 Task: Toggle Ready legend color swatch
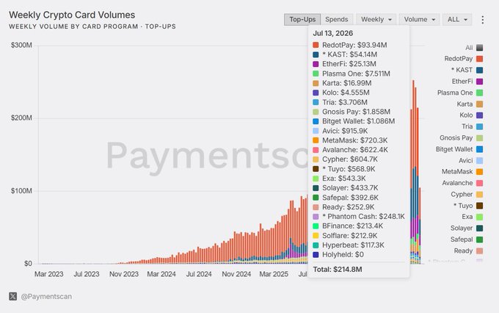tap(480, 251)
